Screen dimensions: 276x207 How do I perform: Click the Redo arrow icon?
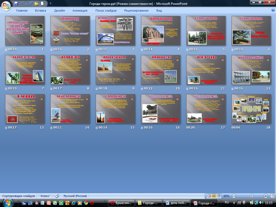(30, 4)
